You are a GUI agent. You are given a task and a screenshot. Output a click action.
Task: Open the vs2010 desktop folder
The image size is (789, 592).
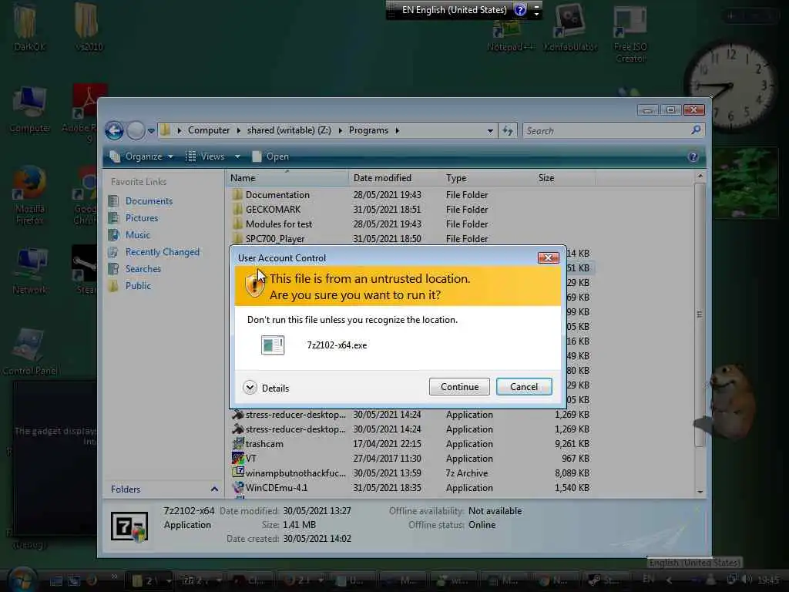point(89,28)
